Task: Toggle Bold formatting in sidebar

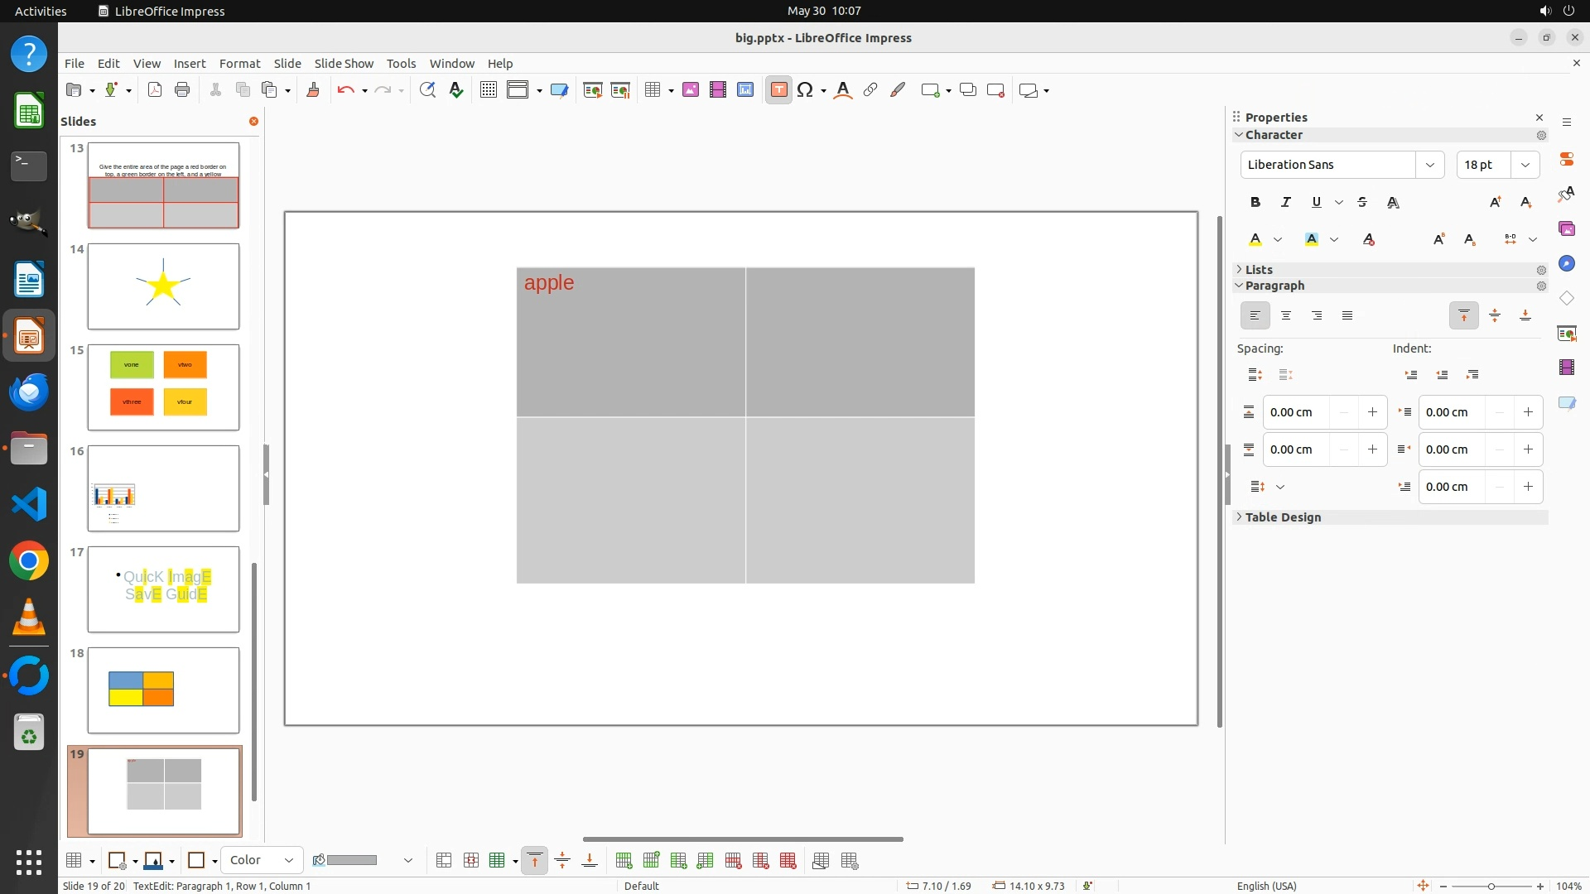Action: coord(1255,202)
